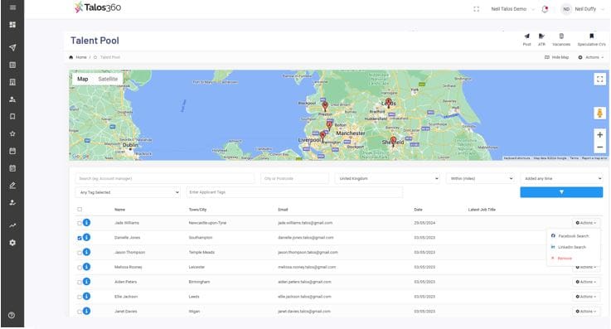This screenshot has width=611, height=329.
Task: Tick the checkbox for Janet Davies
Action: pos(80,312)
